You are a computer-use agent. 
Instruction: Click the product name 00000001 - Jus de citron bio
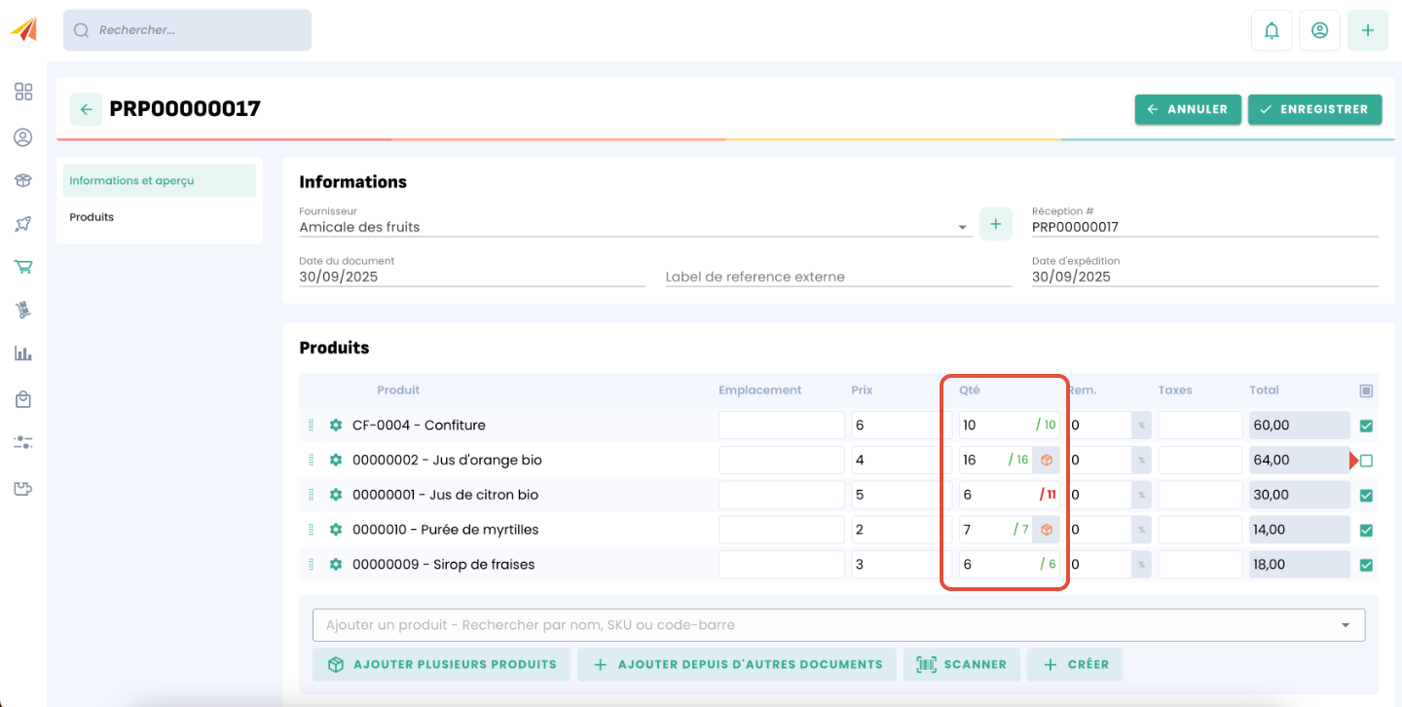tap(445, 495)
